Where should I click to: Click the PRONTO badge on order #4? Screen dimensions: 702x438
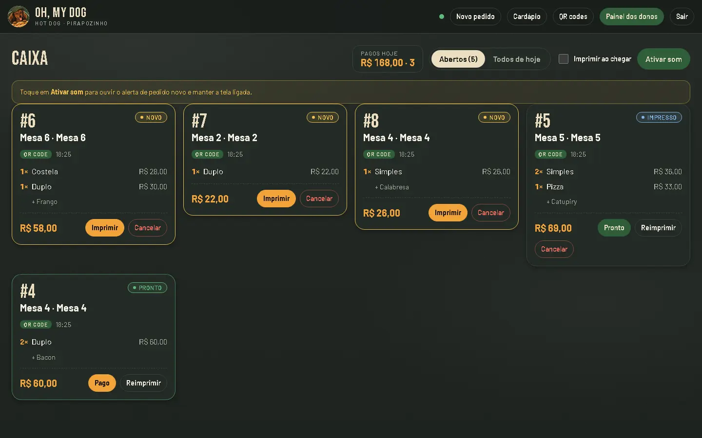coord(147,288)
